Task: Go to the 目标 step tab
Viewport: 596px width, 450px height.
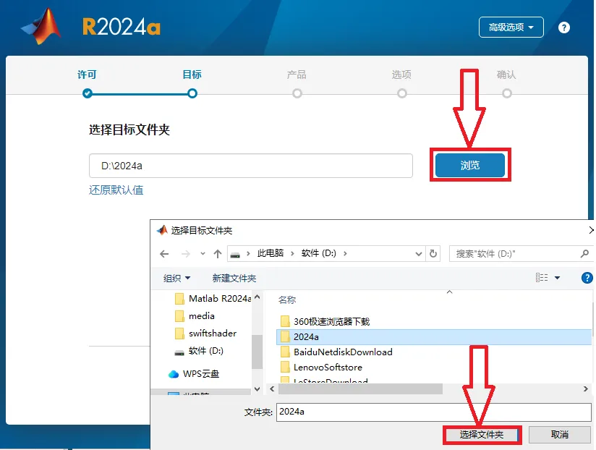Action: coord(192,75)
